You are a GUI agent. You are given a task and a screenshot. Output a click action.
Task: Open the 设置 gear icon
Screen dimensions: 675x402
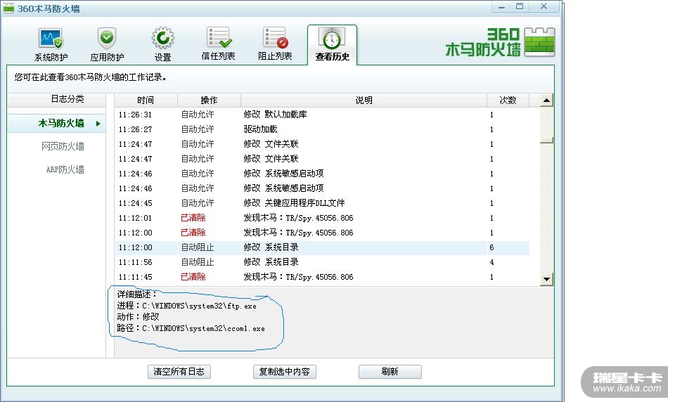pos(162,39)
